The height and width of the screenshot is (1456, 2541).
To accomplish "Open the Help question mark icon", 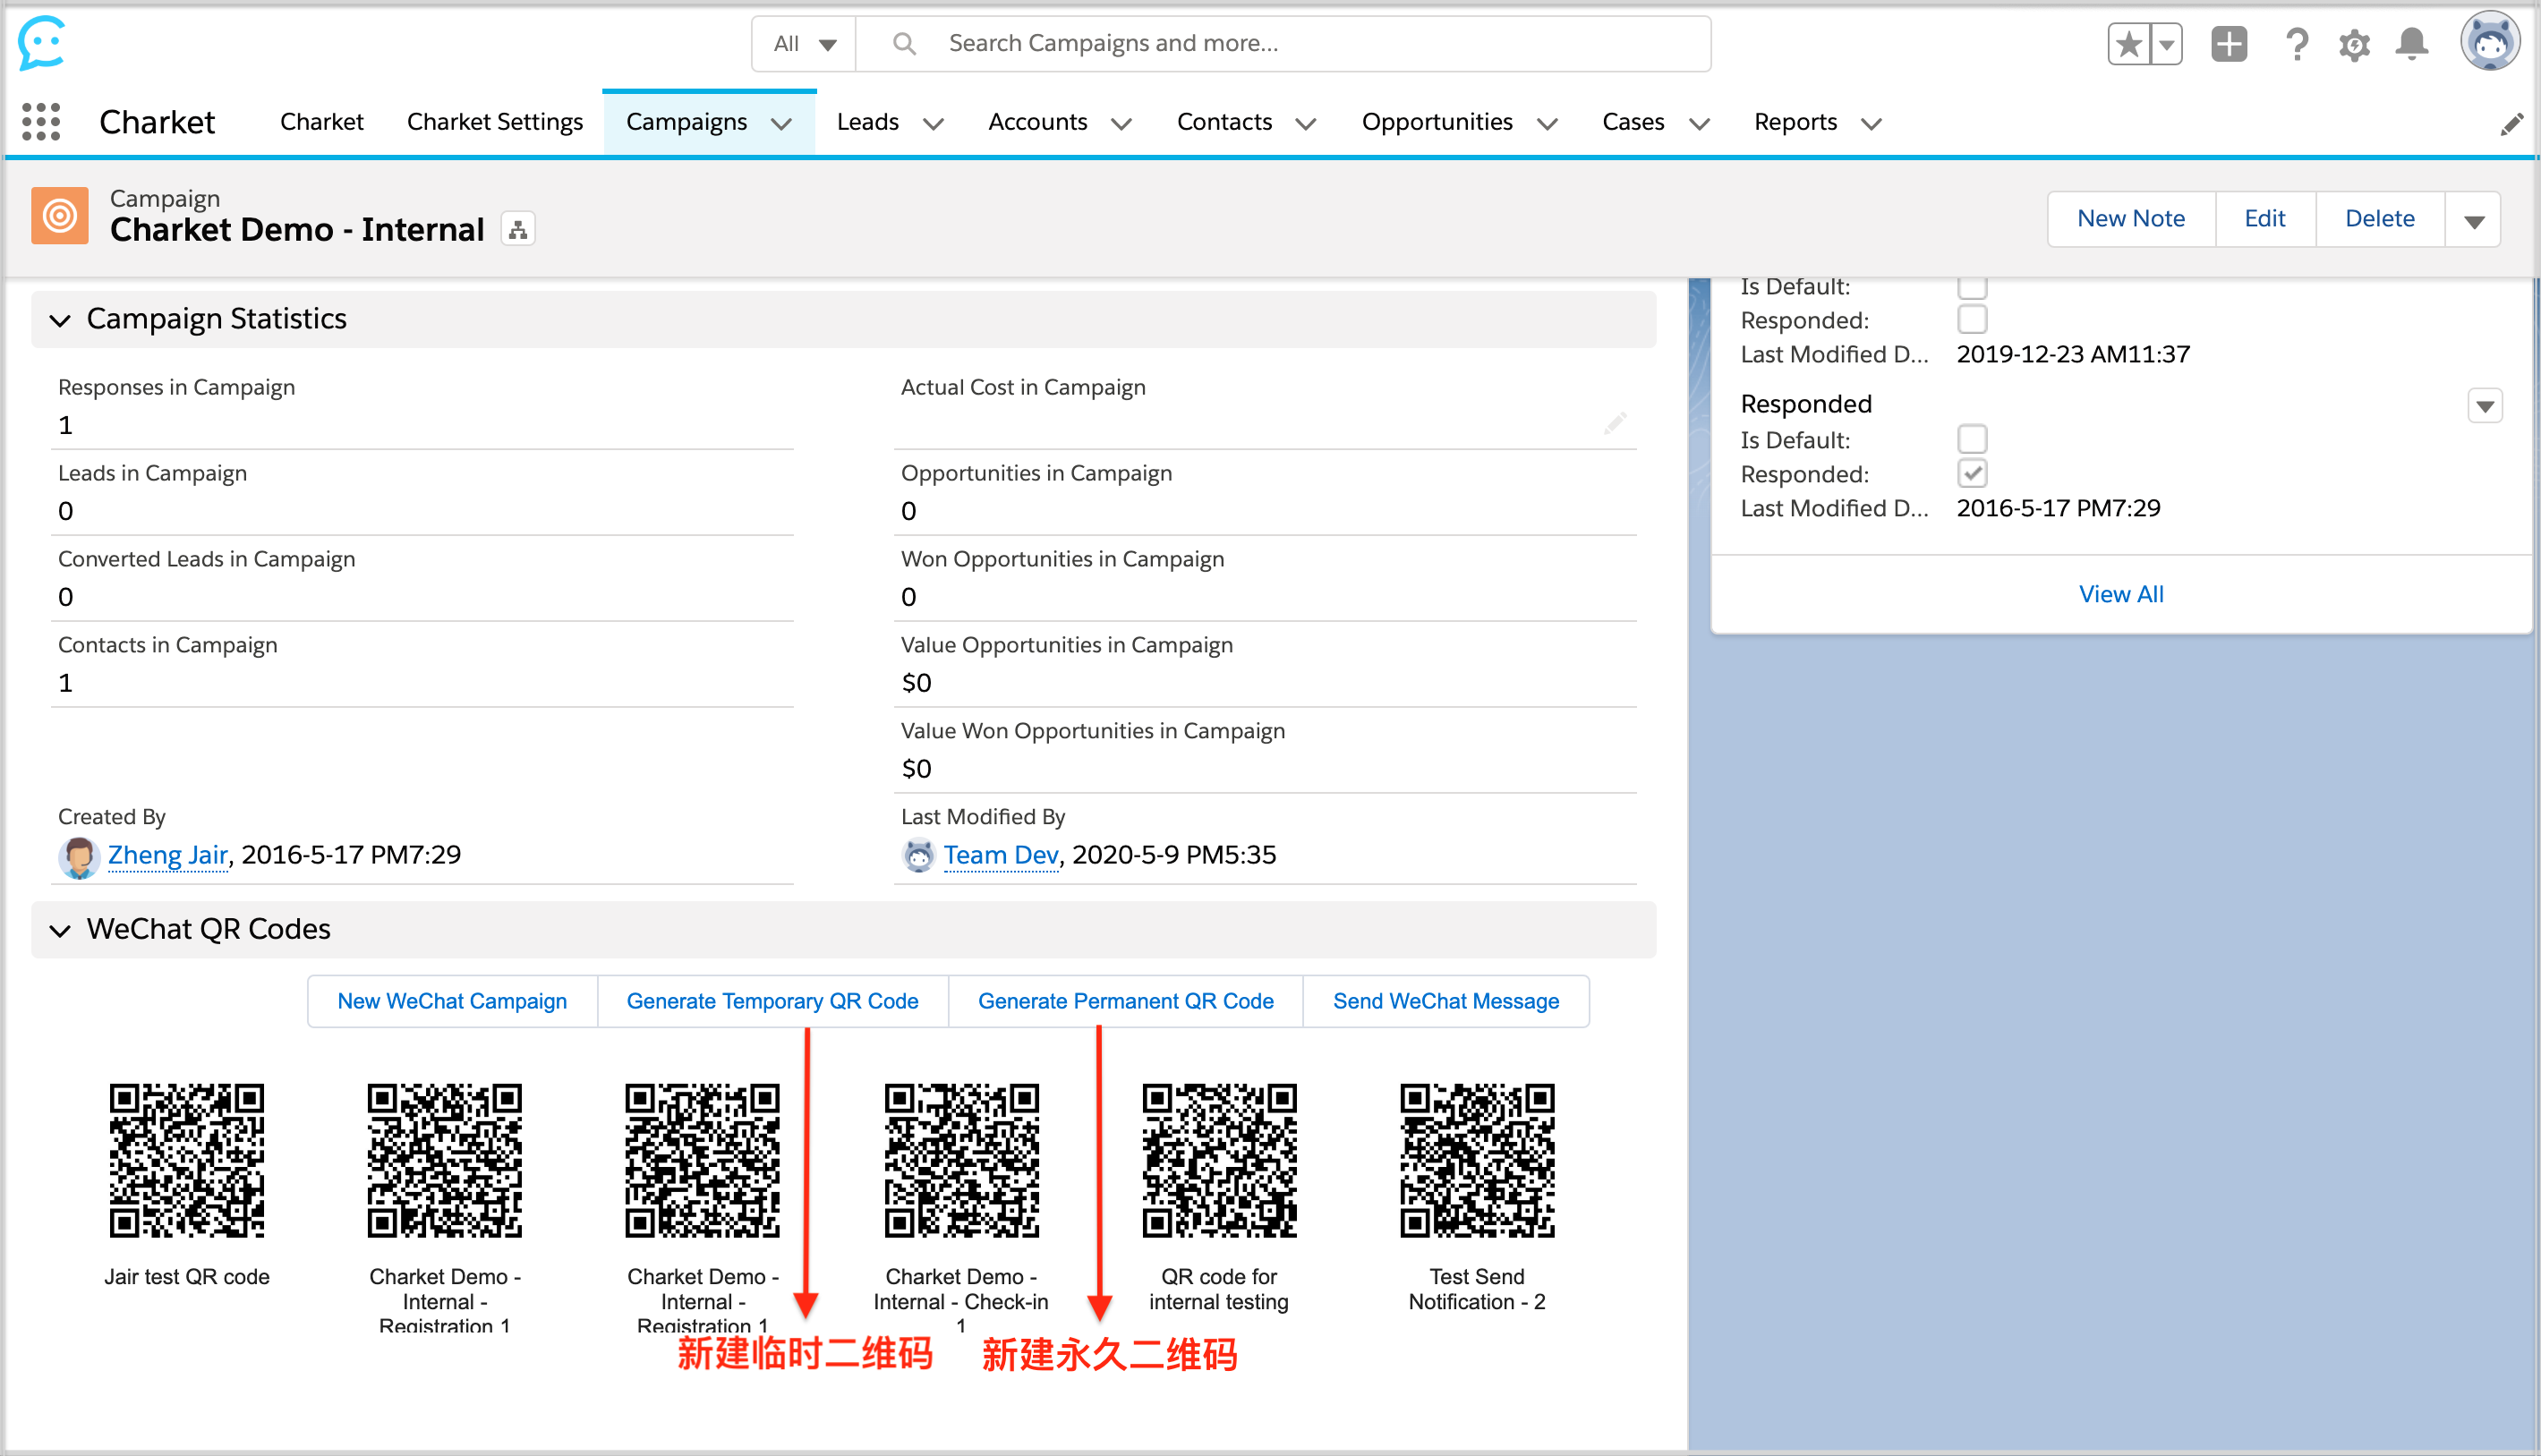I will tap(2297, 44).
